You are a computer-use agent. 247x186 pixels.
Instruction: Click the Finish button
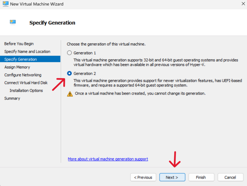point(201,177)
